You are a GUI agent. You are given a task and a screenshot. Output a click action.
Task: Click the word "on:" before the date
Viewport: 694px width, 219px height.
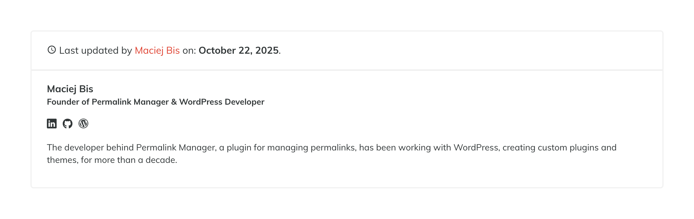tap(189, 50)
